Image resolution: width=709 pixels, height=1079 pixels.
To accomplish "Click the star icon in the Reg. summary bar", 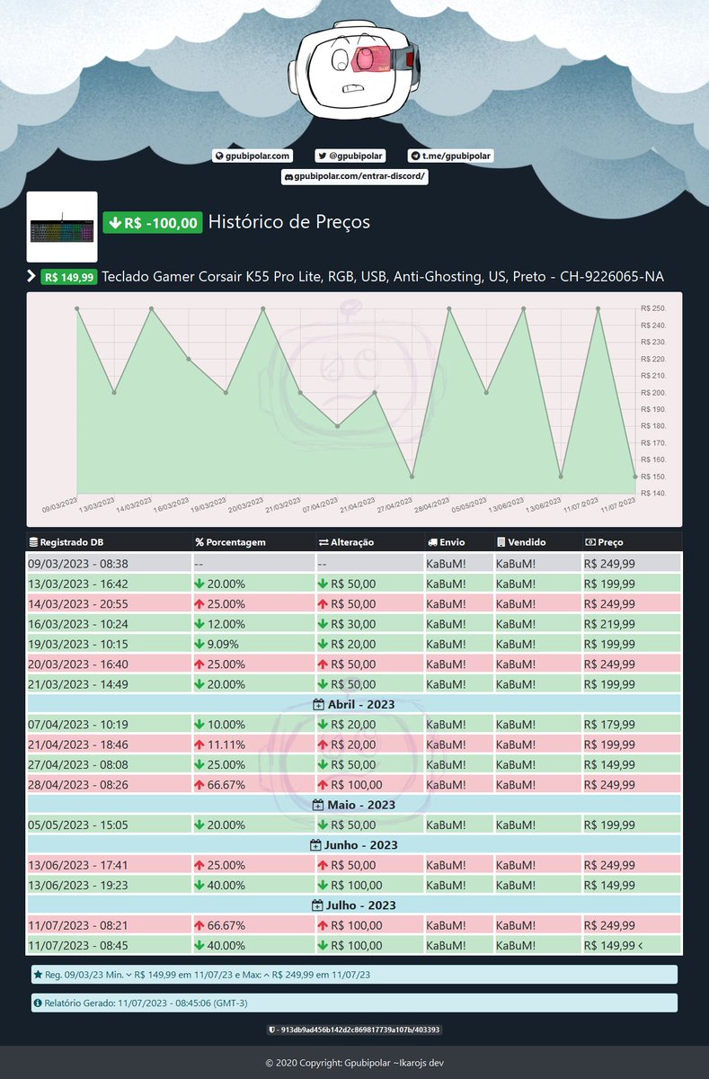I will coord(38,975).
